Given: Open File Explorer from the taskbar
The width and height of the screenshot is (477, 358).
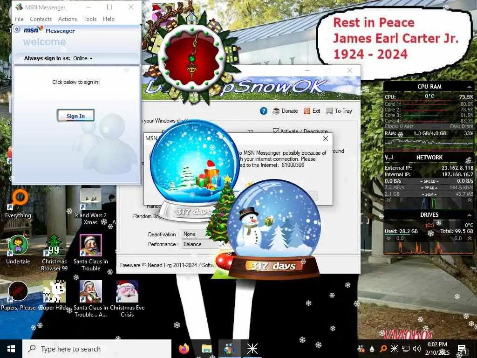Looking at the screenshot, I should click(206, 349).
